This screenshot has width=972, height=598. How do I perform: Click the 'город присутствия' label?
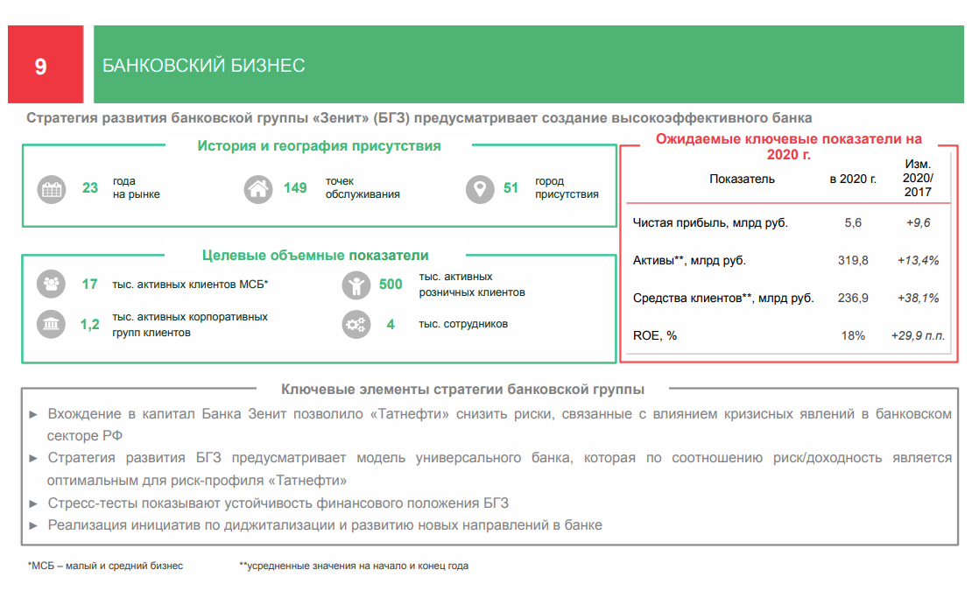(x=567, y=187)
